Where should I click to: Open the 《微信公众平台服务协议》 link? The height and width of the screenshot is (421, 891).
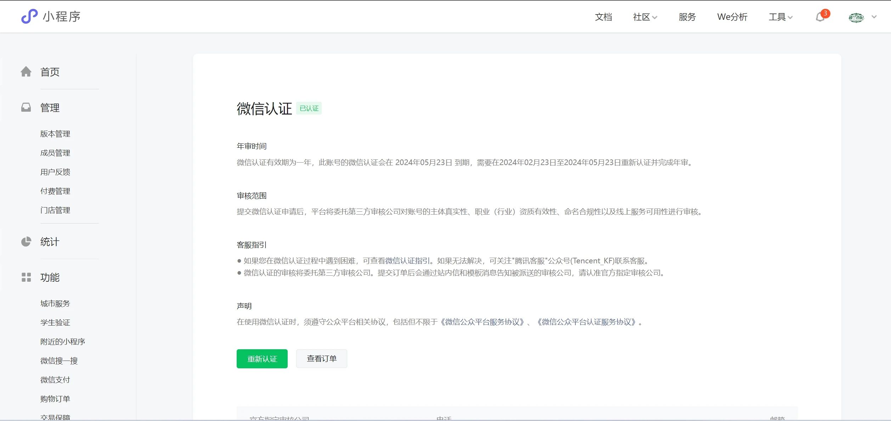(482, 322)
